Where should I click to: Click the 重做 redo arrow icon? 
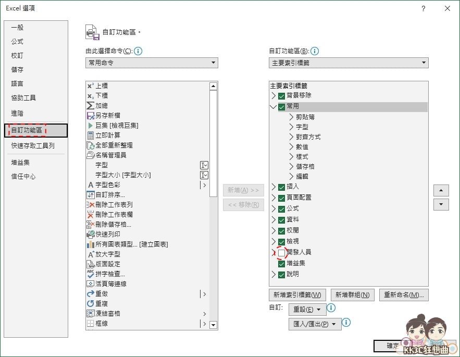[x=91, y=294]
